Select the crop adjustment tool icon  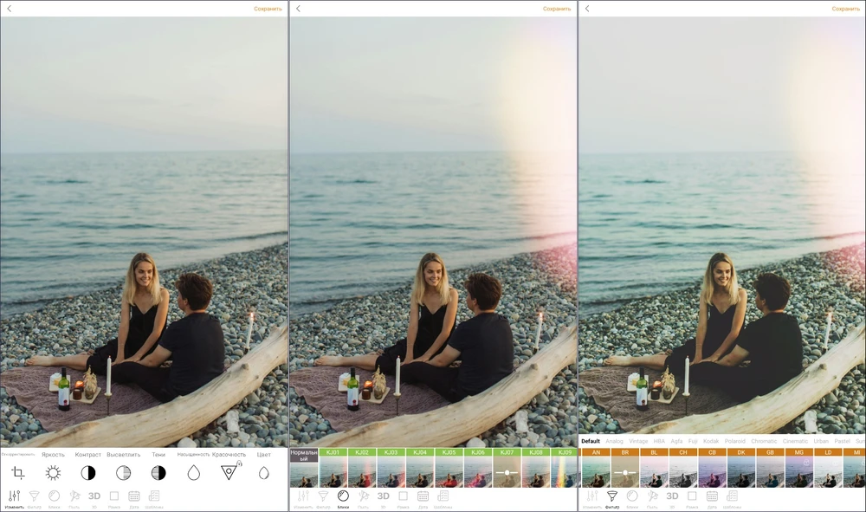point(17,472)
